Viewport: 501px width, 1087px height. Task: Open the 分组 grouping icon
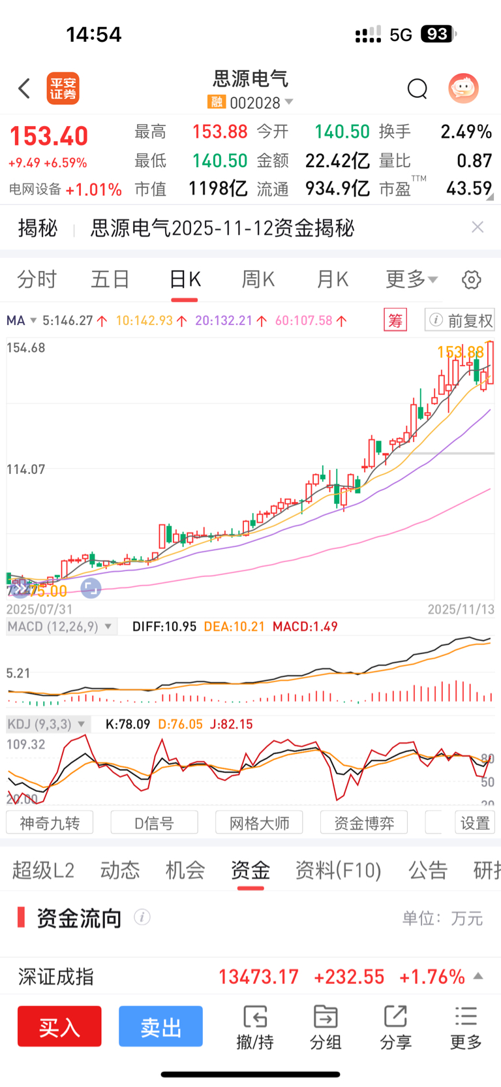click(x=326, y=1028)
